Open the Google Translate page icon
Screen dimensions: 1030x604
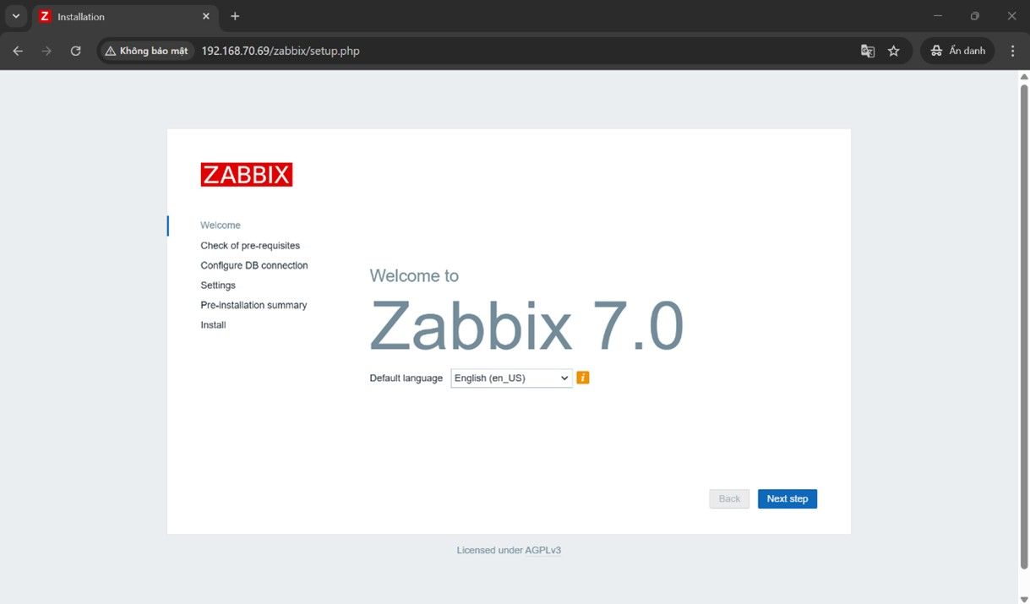click(x=867, y=51)
